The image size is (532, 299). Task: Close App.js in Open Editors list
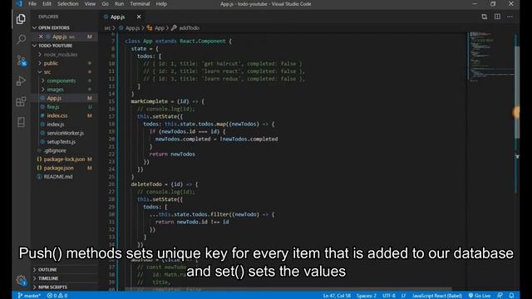point(41,37)
